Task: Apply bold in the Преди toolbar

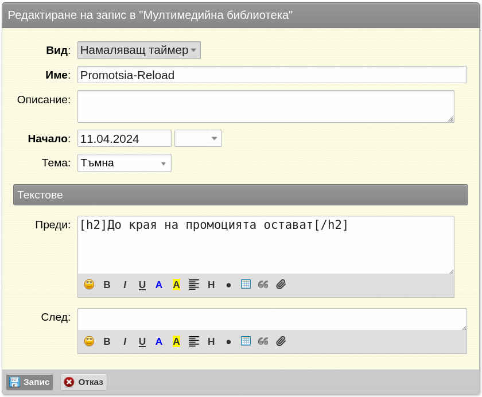Action: click(107, 285)
